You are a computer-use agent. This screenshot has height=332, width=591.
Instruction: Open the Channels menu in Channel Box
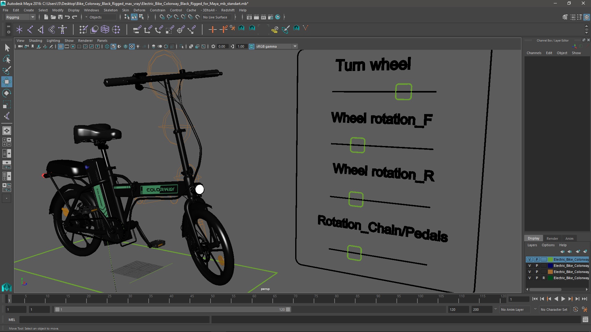point(534,53)
